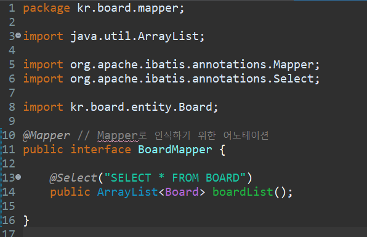Click kr.board.entity.Board import statement

[121, 107]
